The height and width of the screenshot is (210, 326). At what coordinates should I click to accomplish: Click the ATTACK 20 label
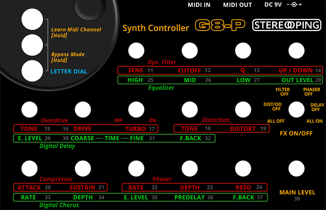(x=34, y=187)
